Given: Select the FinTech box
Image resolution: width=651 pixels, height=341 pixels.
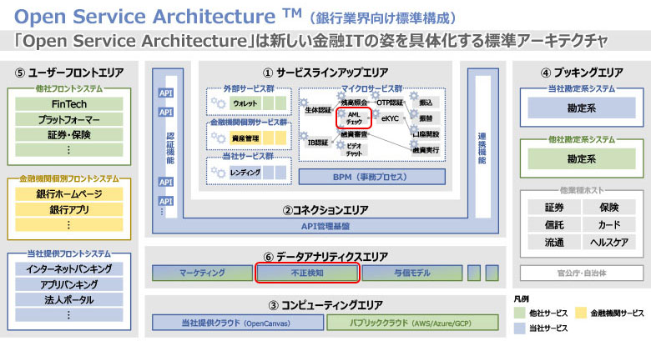Looking at the screenshot, I should (x=69, y=104).
